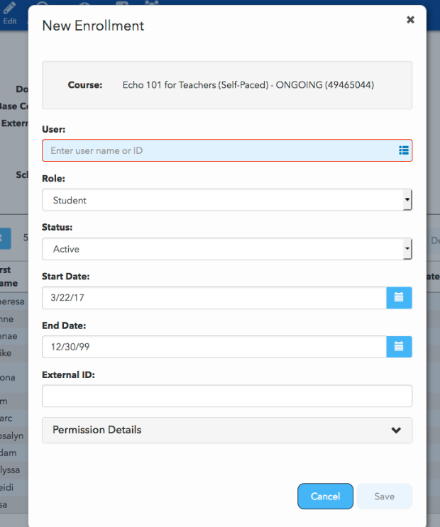Click the Edit pencil icon in the toolbar
Image resolution: width=440 pixels, height=527 pixels.
pyautogui.click(x=9, y=9)
